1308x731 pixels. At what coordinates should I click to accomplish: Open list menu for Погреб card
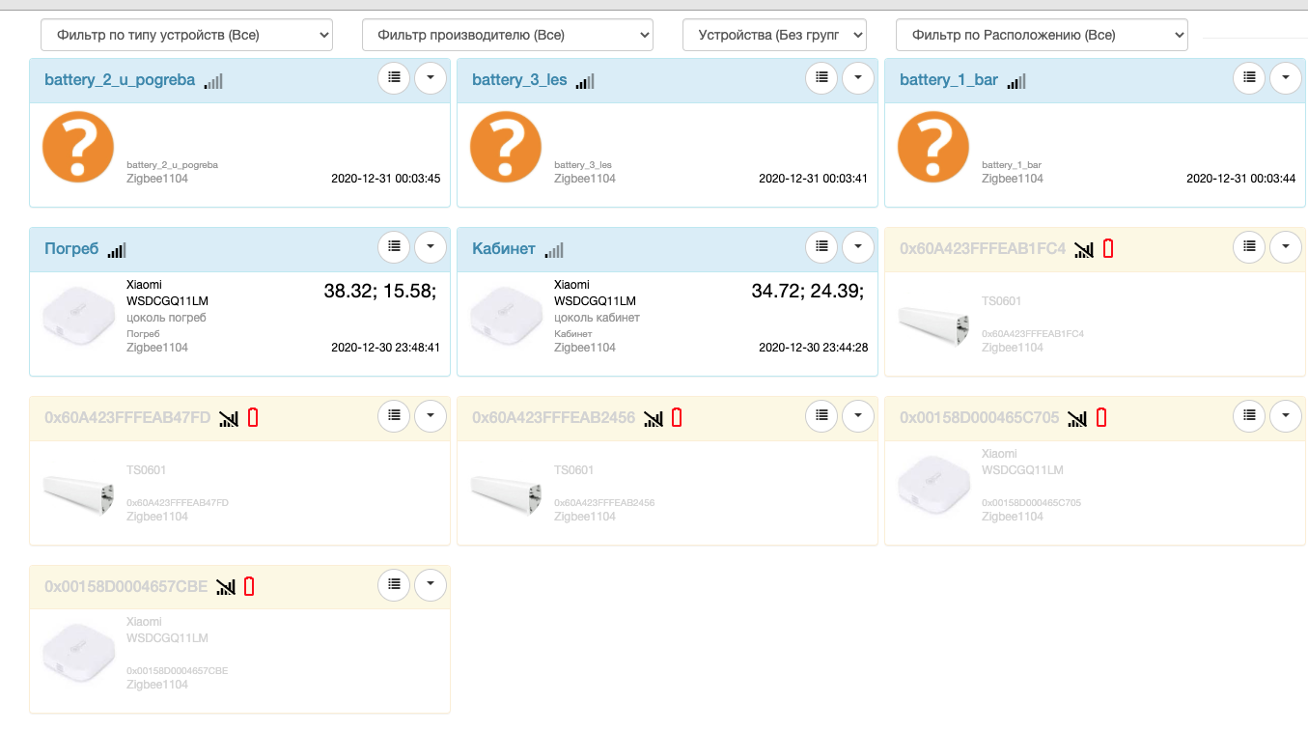tap(394, 247)
